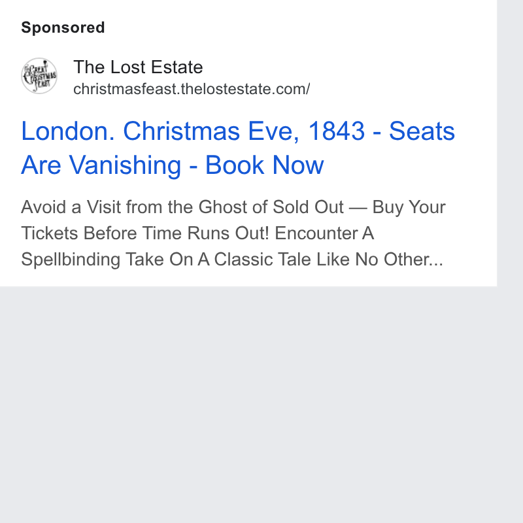Click Spellbinding Take On description line

click(232, 260)
